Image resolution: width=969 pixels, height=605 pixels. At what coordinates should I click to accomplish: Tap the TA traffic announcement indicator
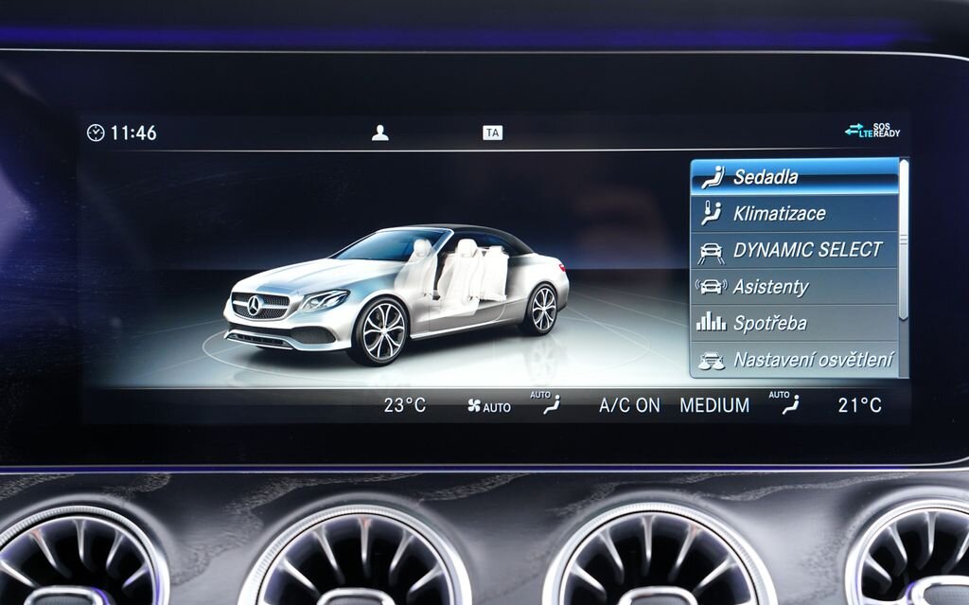491,133
